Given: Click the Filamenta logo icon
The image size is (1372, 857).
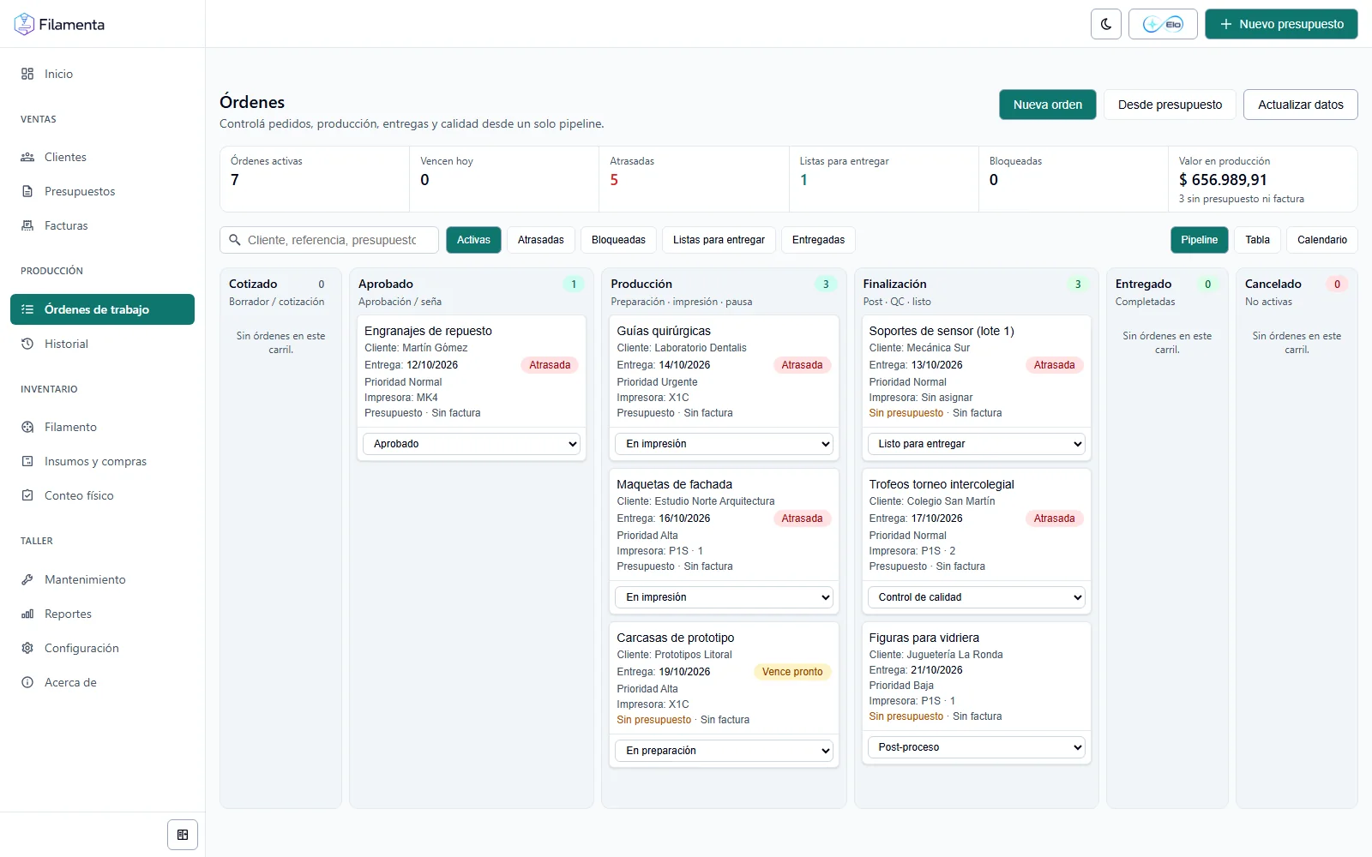Looking at the screenshot, I should coord(24,24).
